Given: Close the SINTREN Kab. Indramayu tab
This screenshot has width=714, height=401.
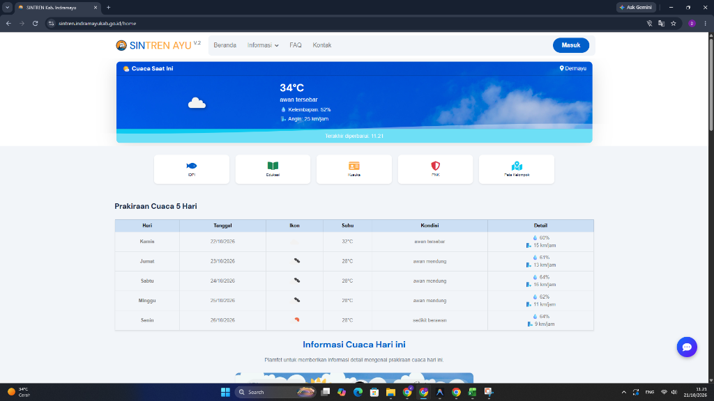Looking at the screenshot, I should pos(96,8).
